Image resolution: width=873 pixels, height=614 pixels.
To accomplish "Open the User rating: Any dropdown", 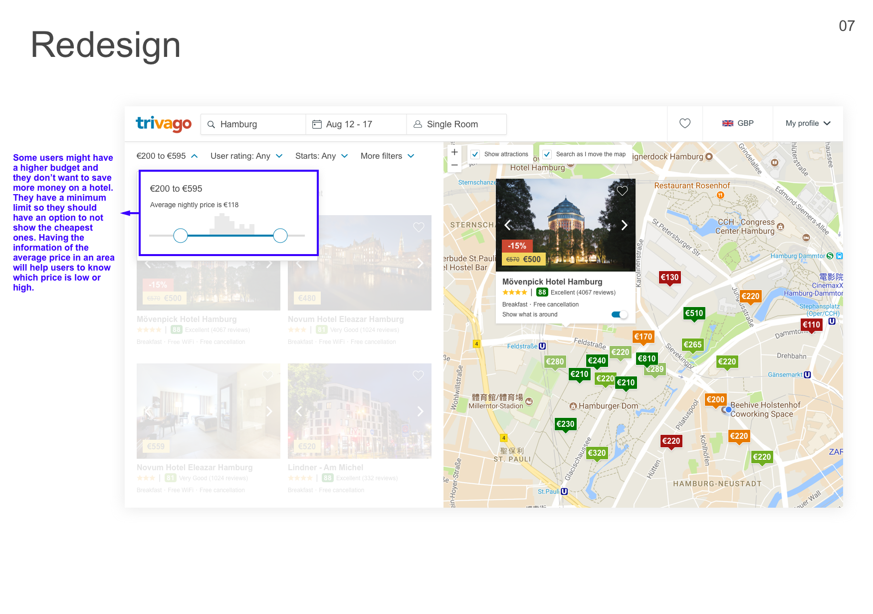I will click(246, 156).
